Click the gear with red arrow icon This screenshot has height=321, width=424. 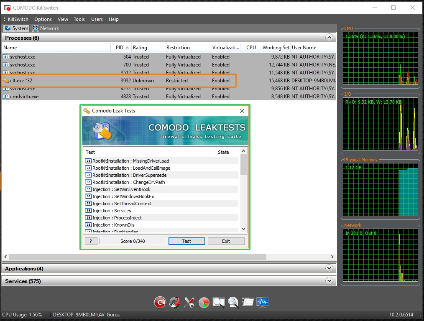(x=174, y=302)
